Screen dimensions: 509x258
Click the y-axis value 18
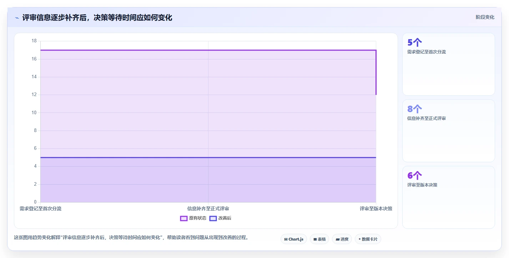click(34, 41)
